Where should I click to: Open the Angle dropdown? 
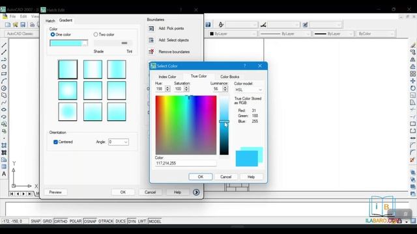point(119,142)
